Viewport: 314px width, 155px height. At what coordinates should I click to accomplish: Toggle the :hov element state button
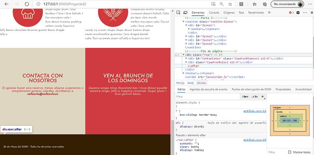click(245, 97)
